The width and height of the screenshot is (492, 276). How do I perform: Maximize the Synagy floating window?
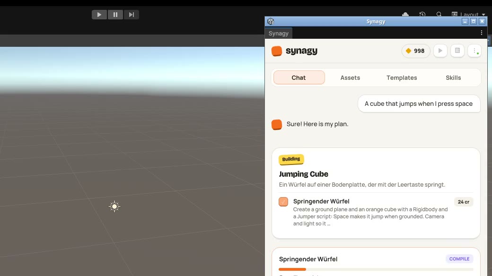(x=474, y=21)
